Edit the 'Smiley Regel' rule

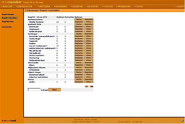pyautogui.click(x=79, y=39)
